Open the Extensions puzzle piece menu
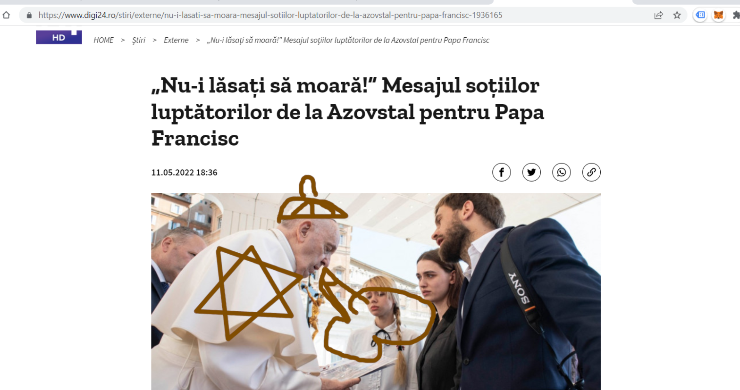This screenshot has height=390, width=740. tap(736, 15)
